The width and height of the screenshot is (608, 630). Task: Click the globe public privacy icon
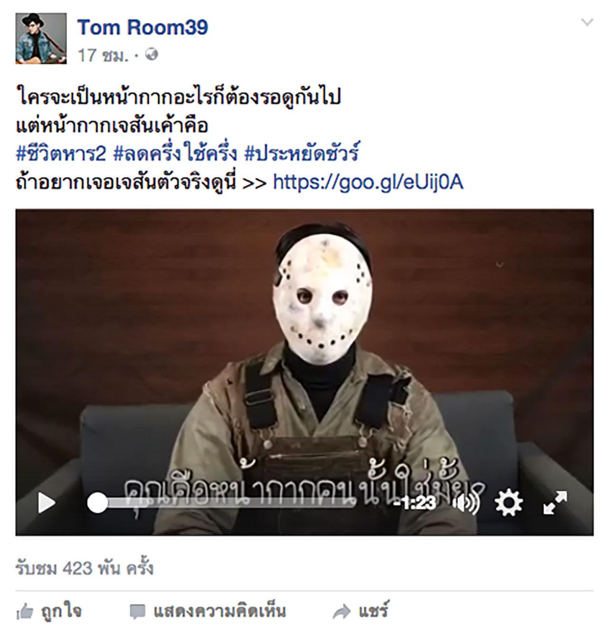coord(152,55)
